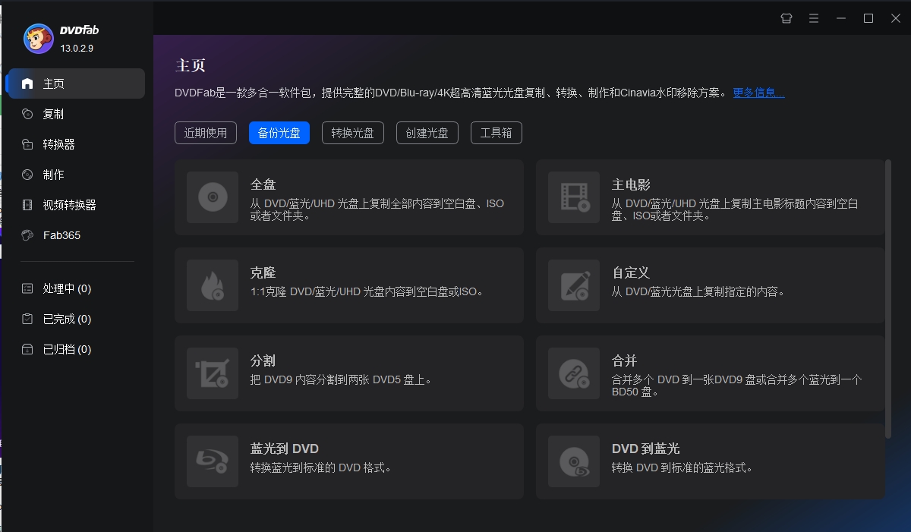Click the Split (分割) crop icon

(213, 373)
